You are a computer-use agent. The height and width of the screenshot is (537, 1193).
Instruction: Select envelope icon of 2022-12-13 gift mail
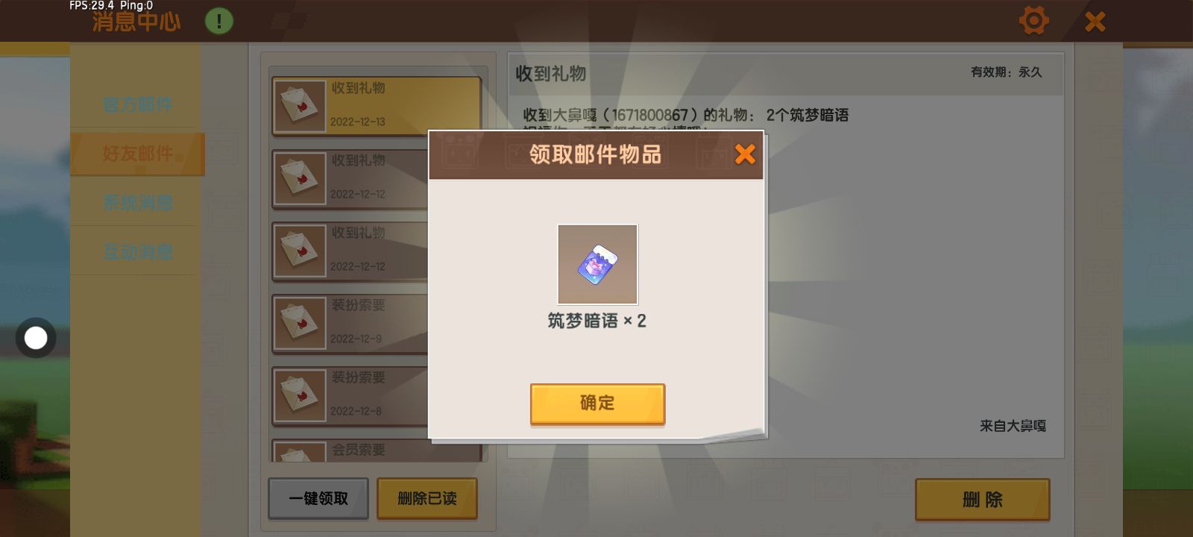click(x=300, y=106)
